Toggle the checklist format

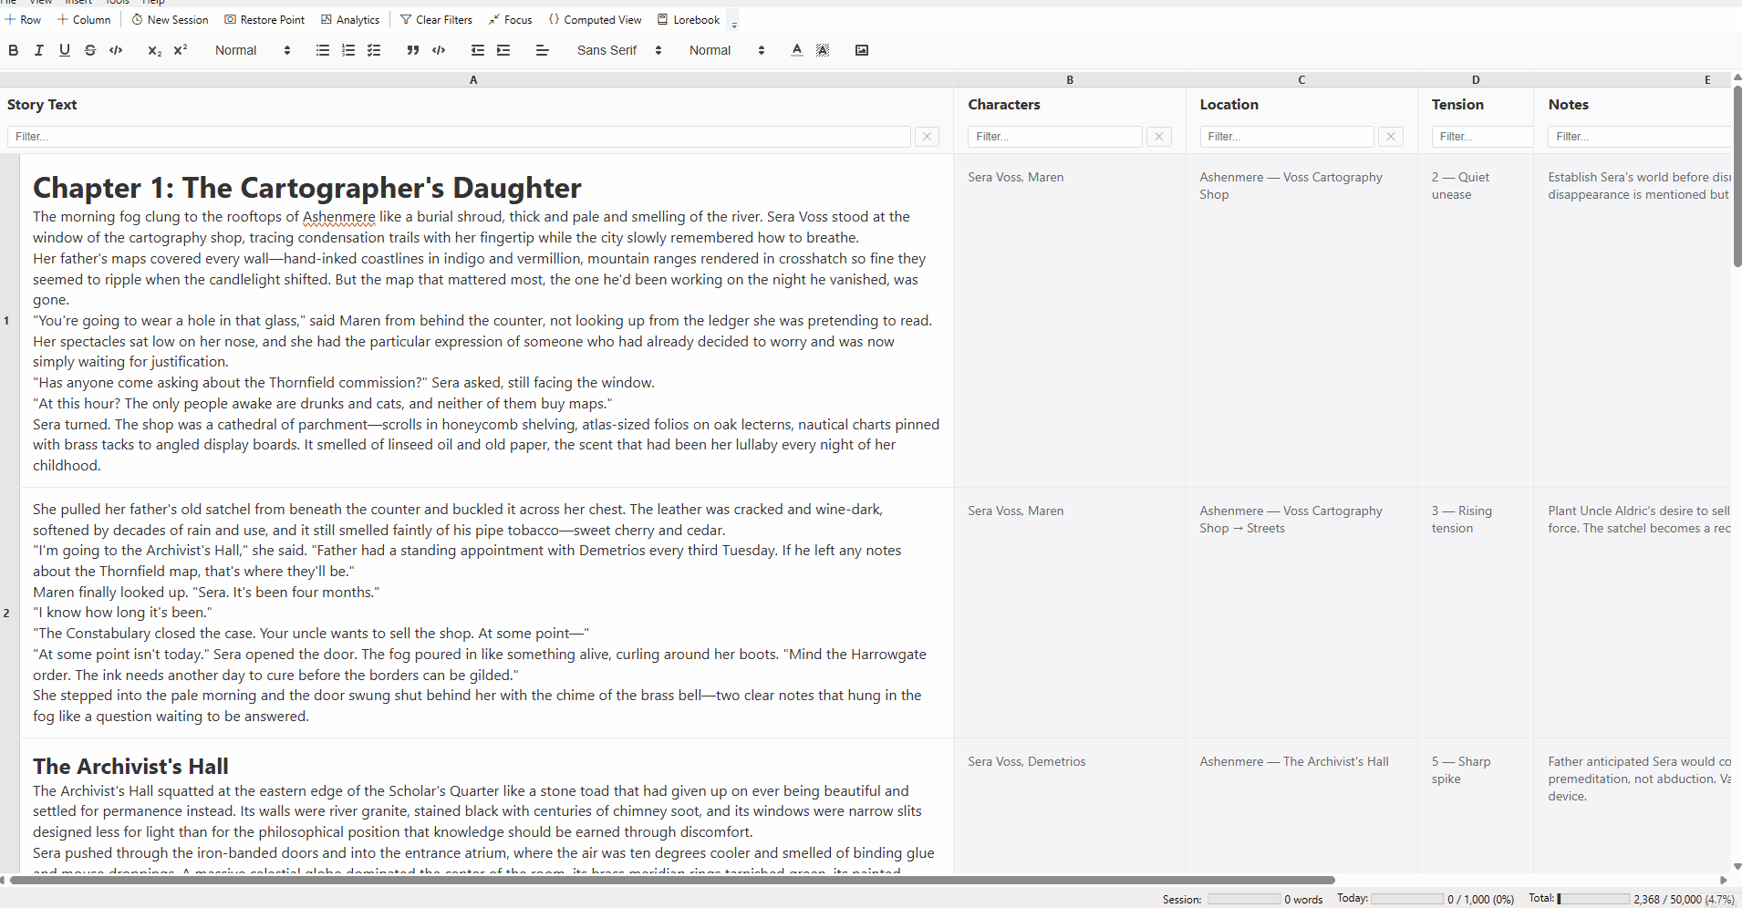pyautogui.click(x=374, y=50)
